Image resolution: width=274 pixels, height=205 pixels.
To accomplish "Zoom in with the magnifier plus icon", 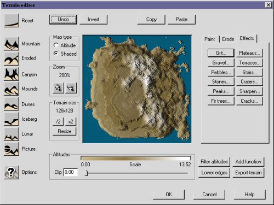I will (58, 88).
